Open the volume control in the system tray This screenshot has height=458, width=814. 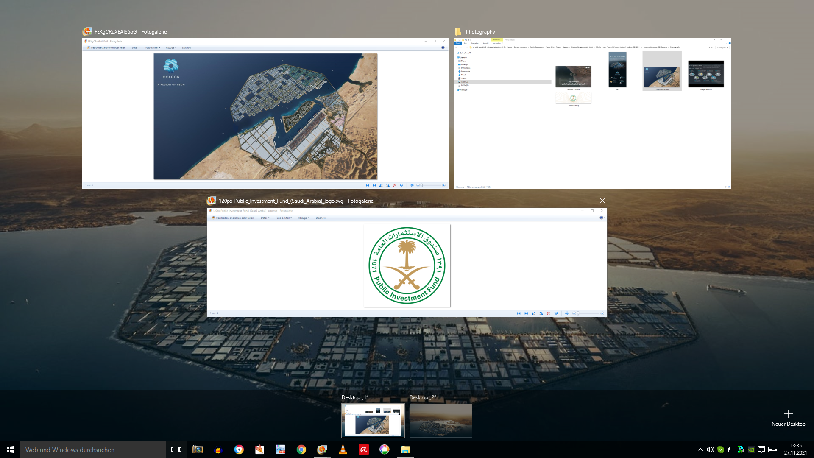click(711, 450)
